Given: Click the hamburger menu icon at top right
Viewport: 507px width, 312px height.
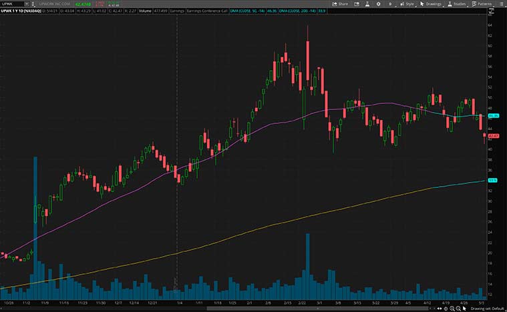Looking at the screenshot, I should (501, 3).
